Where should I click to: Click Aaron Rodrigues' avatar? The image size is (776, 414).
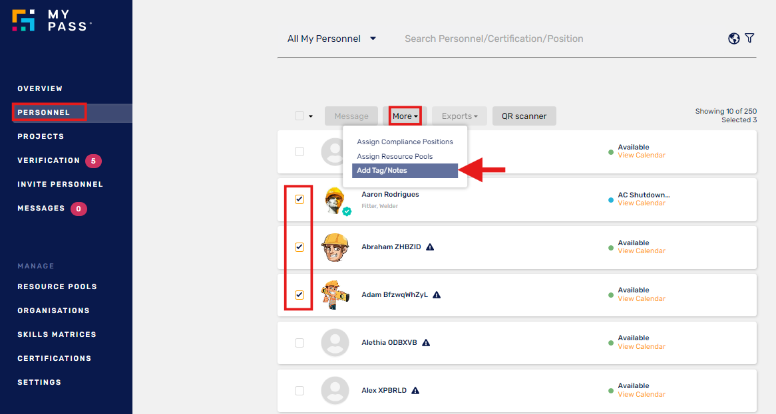(x=335, y=199)
